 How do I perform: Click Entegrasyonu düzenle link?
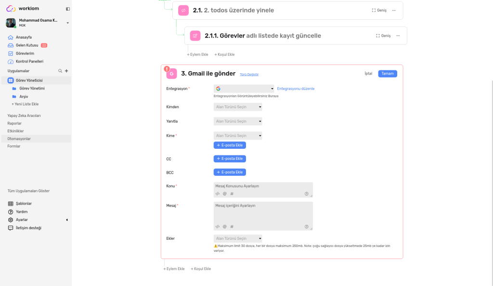(296, 89)
